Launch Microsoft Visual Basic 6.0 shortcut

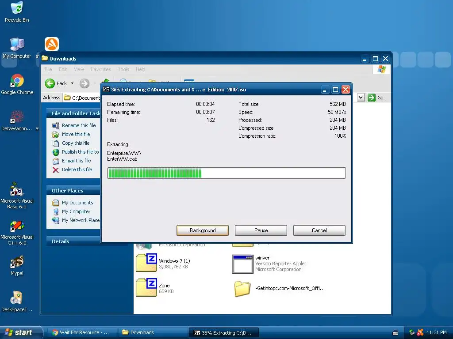click(17, 196)
